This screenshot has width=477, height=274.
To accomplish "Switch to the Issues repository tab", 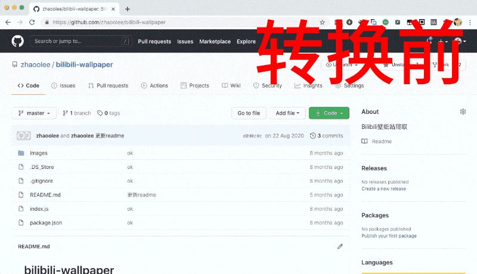I will pyautogui.click(x=63, y=85).
